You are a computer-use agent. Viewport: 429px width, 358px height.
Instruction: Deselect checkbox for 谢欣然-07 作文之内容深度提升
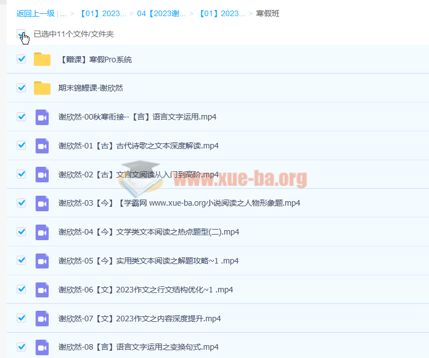[21, 318]
